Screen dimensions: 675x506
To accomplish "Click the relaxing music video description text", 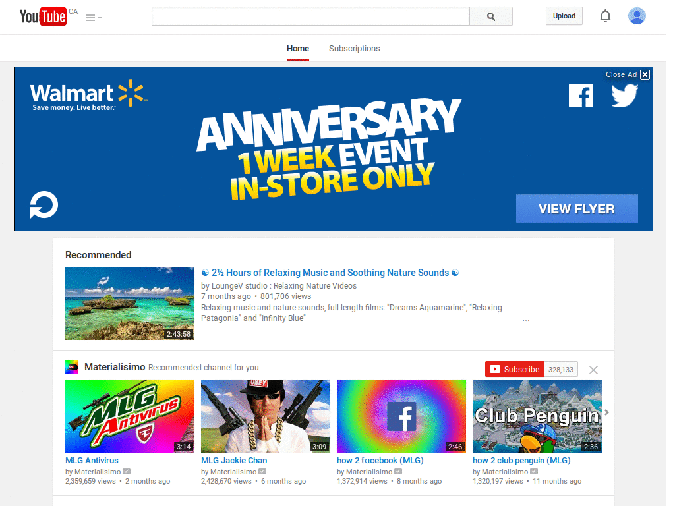I will tap(352, 313).
